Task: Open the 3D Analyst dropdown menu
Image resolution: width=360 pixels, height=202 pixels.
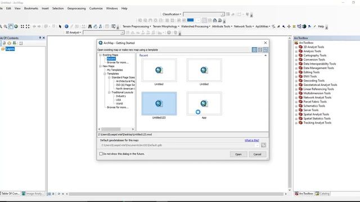Action: coord(73,33)
